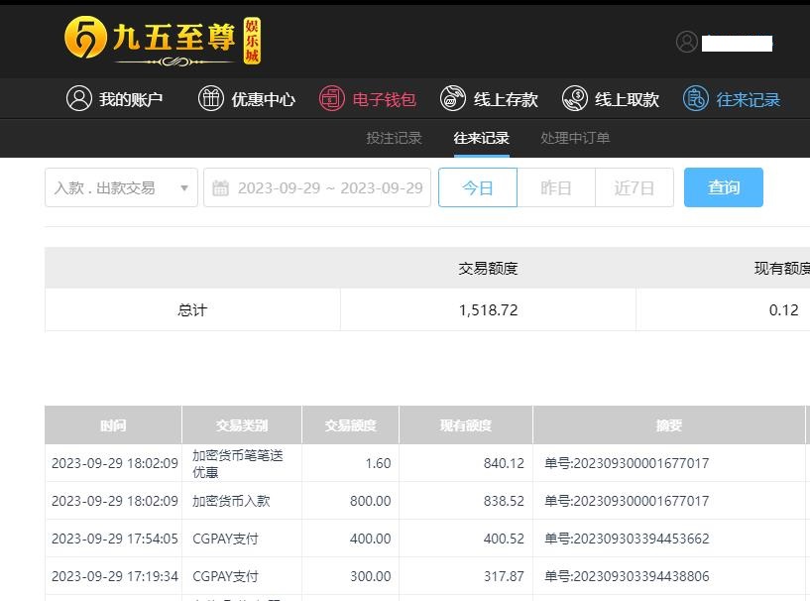Click the 交易额度 table column header
Screen dimensions: 810x601
point(350,425)
